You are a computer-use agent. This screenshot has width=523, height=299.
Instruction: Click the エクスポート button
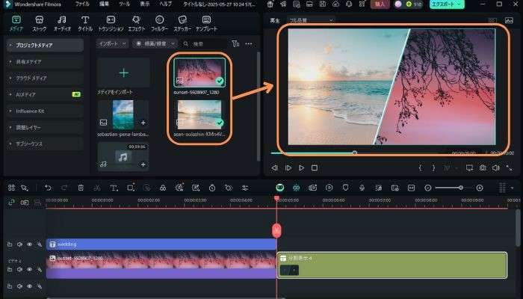(447, 4)
